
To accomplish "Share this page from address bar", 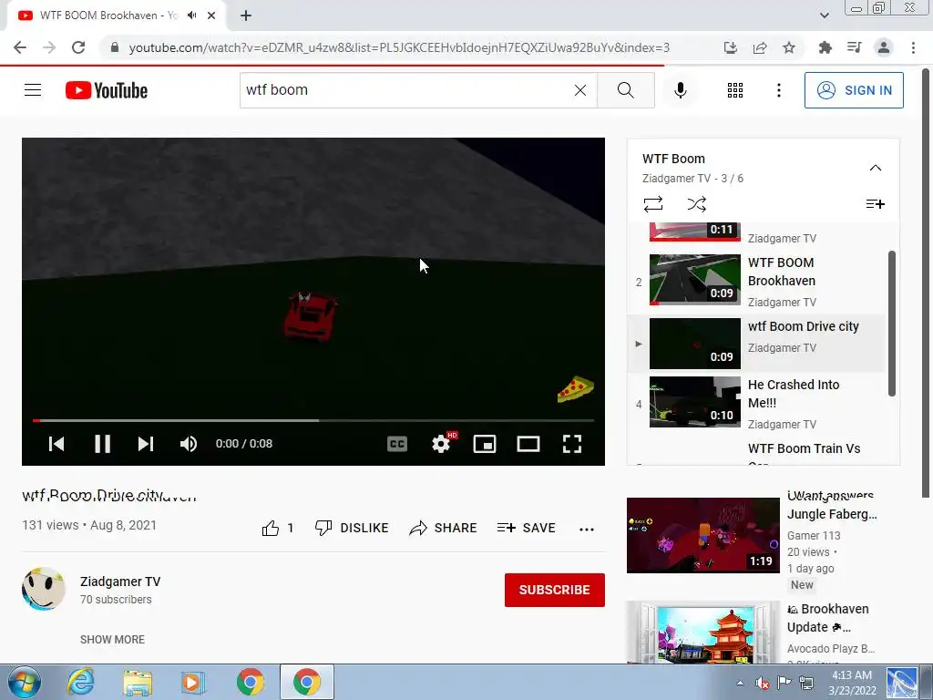I will (x=760, y=47).
